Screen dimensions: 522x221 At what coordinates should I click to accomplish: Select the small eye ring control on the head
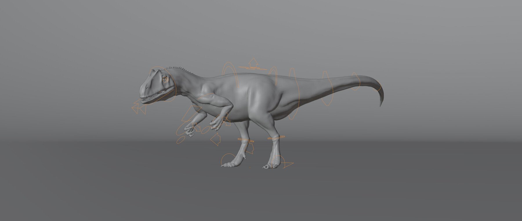pos(166,79)
